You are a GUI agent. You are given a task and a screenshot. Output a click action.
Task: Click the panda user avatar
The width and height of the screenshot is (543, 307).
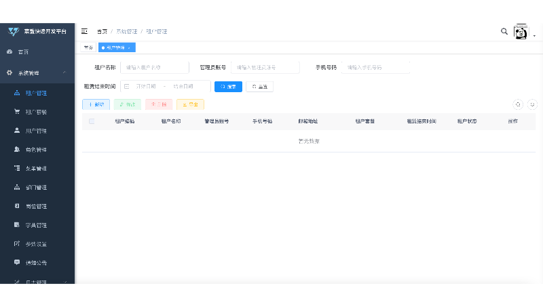(x=521, y=32)
